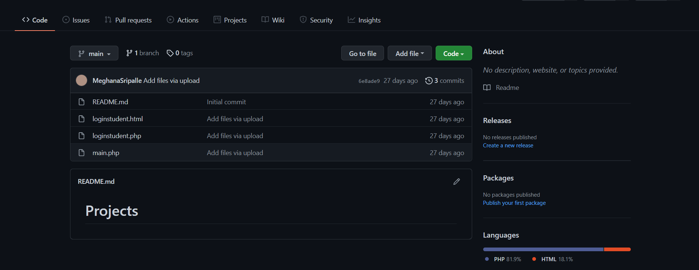This screenshot has width=699, height=270.
Task: Open the loginstudent.html file
Action: pyautogui.click(x=118, y=119)
